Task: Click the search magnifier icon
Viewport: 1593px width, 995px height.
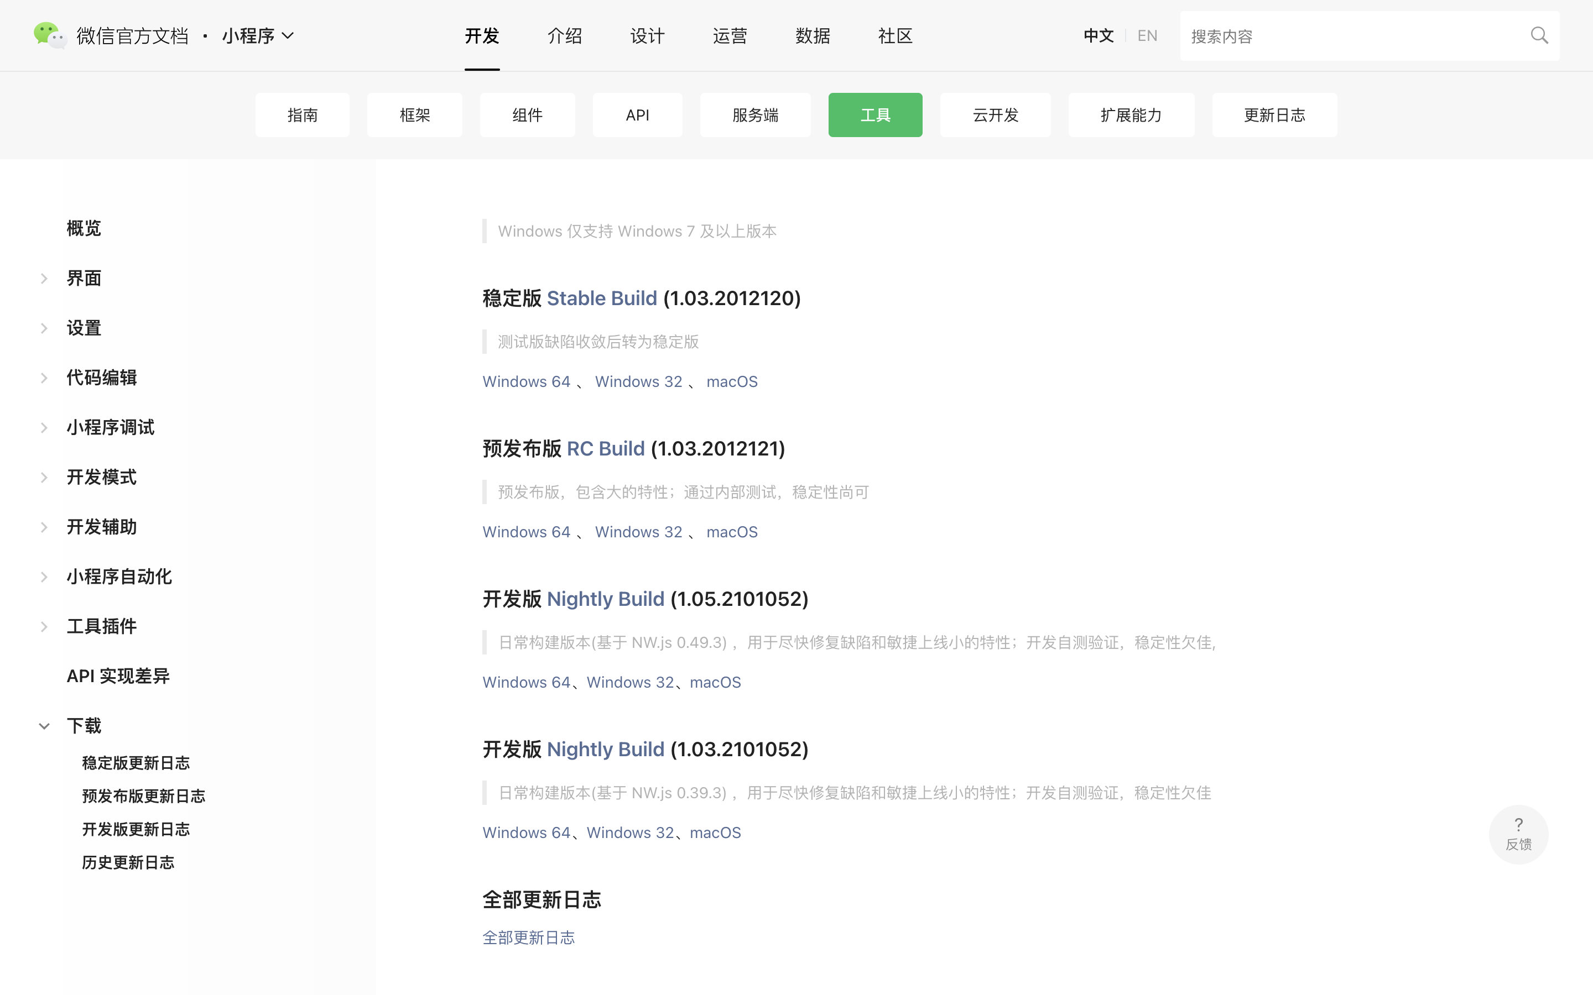Action: coord(1539,35)
